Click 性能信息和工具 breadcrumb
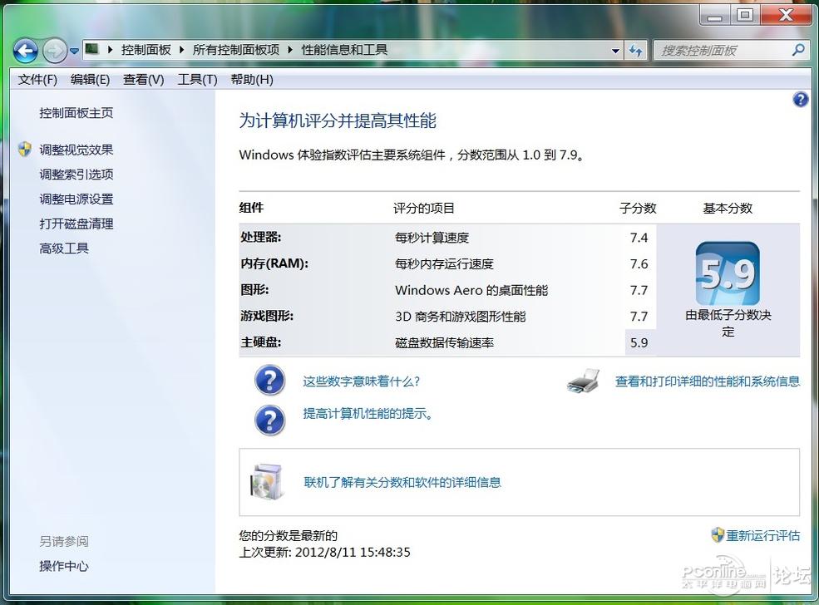The height and width of the screenshot is (605, 819). (344, 50)
